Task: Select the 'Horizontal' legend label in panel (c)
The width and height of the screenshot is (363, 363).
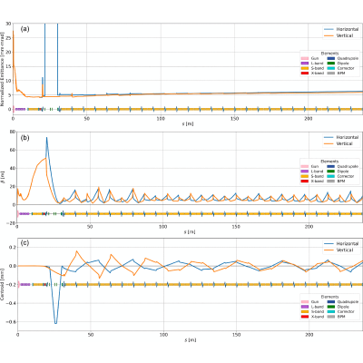Action: click(348, 244)
